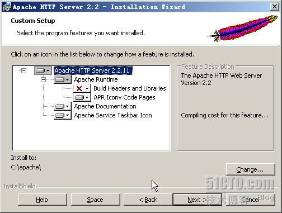The image size is (282, 213).
Task: Click the Change... button for install path
Action: pyautogui.click(x=251, y=169)
